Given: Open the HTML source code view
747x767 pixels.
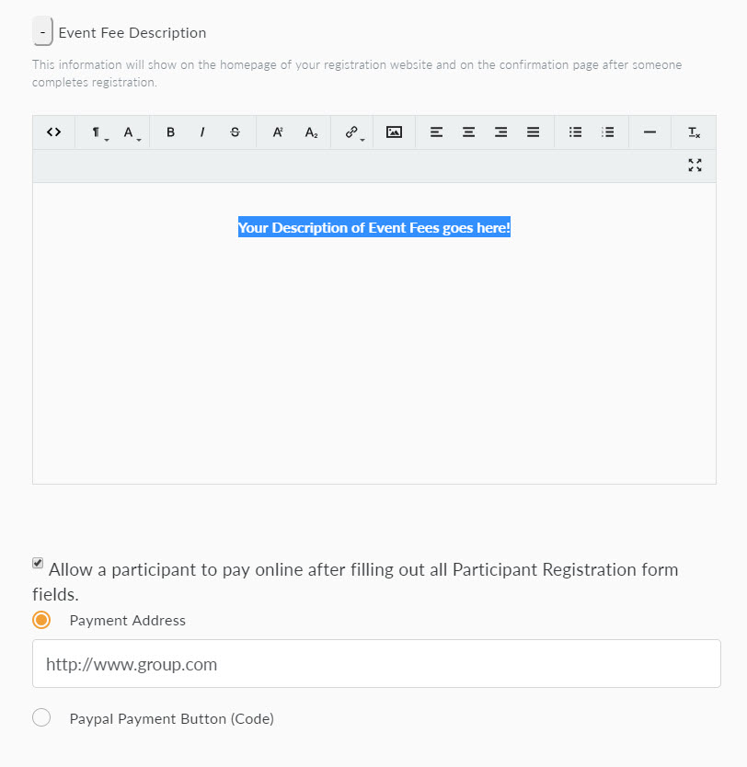Looking at the screenshot, I should click(x=53, y=132).
